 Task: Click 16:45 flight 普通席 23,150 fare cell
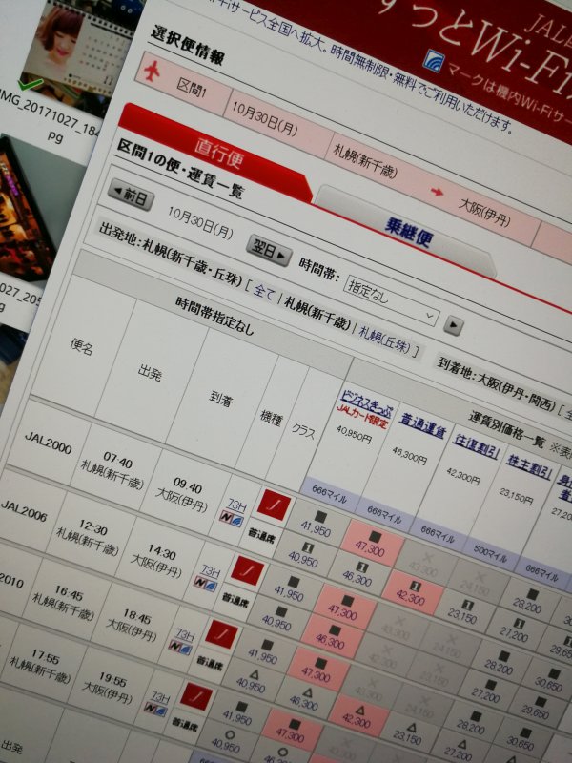pyautogui.click(x=407, y=733)
